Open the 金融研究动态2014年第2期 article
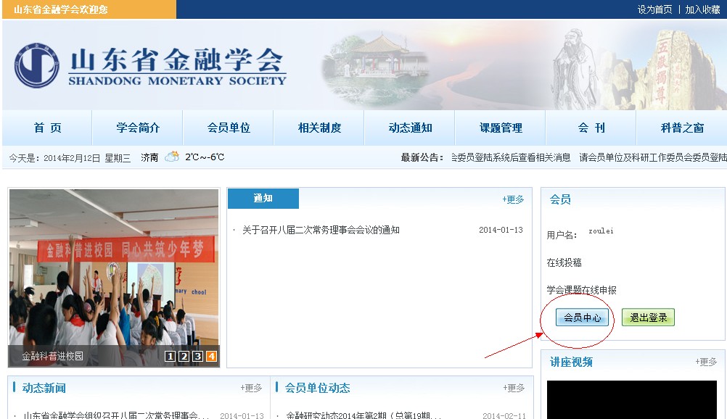 click(x=363, y=415)
